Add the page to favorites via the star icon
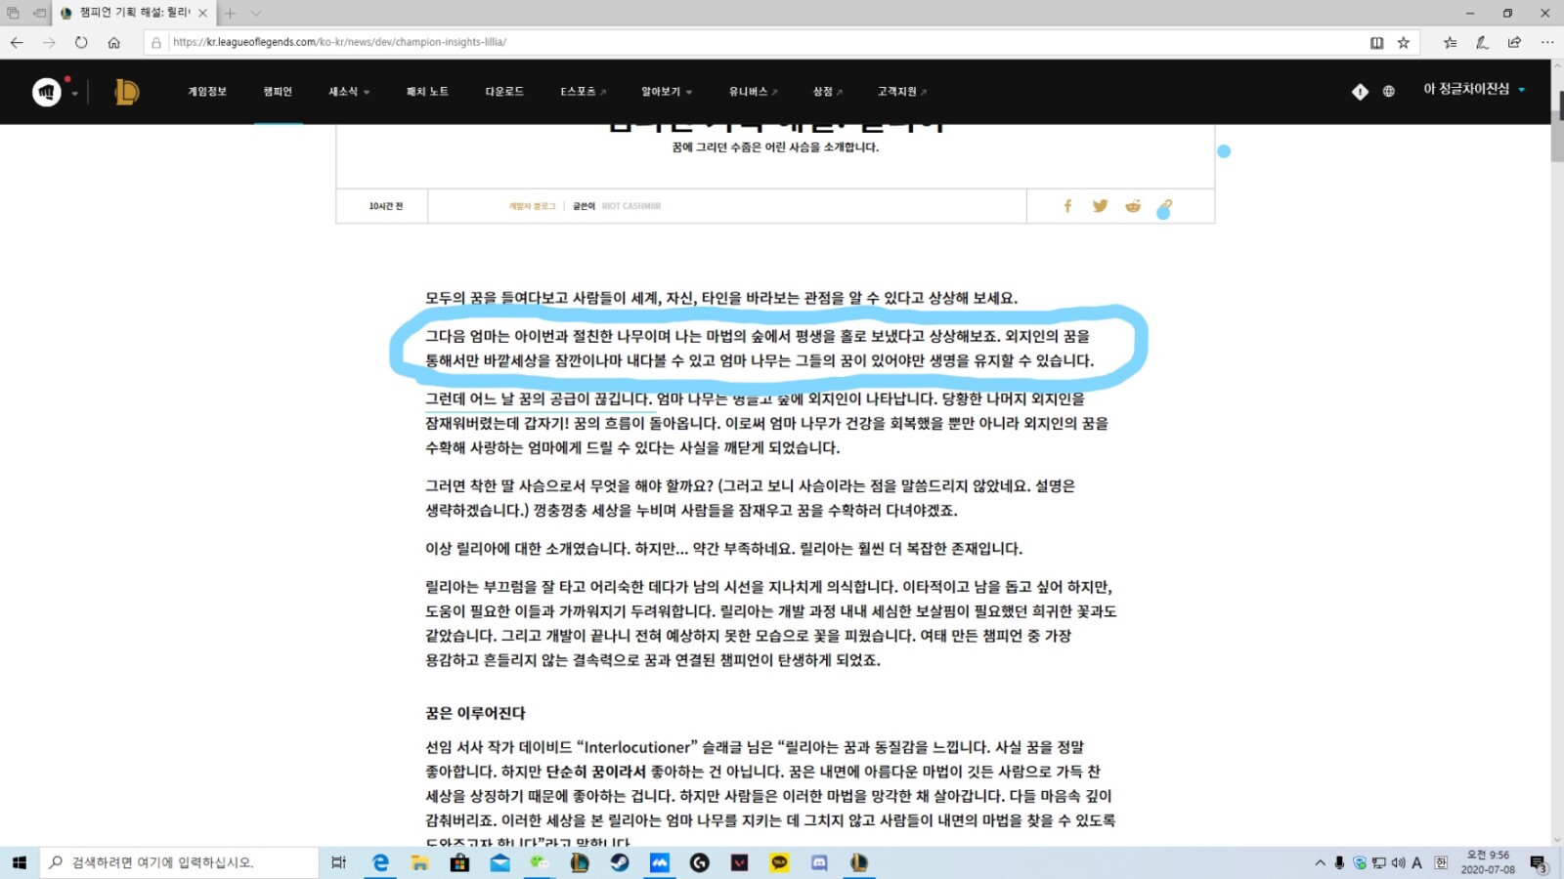 [x=1403, y=42]
